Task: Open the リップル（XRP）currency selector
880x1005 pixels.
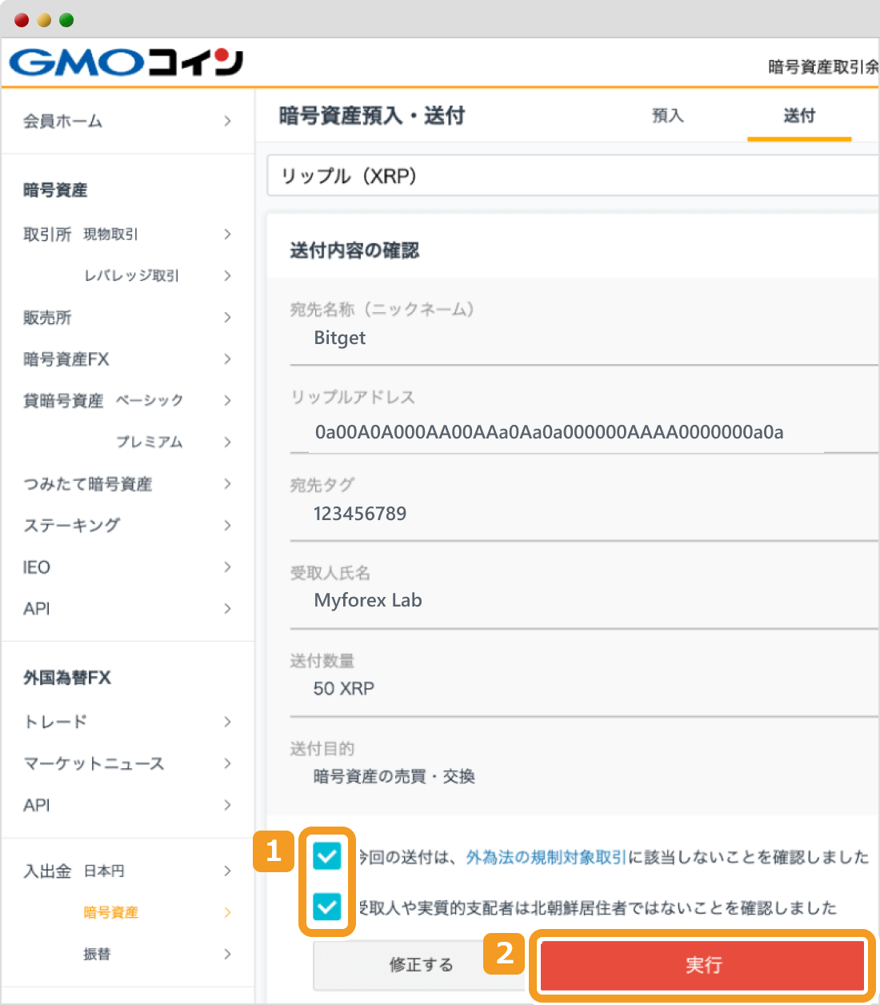Action: click(x=572, y=175)
